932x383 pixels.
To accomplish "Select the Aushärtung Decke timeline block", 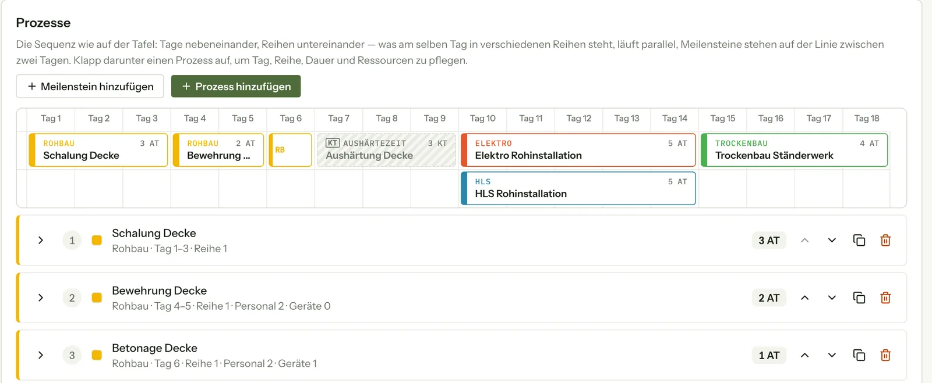I will pyautogui.click(x=386, y=150).
